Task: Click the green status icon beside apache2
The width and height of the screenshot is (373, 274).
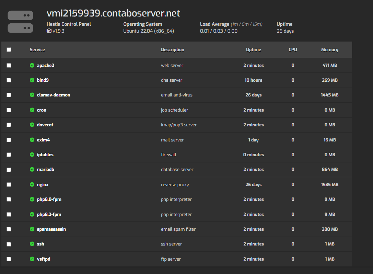Action: click(33, 65)
